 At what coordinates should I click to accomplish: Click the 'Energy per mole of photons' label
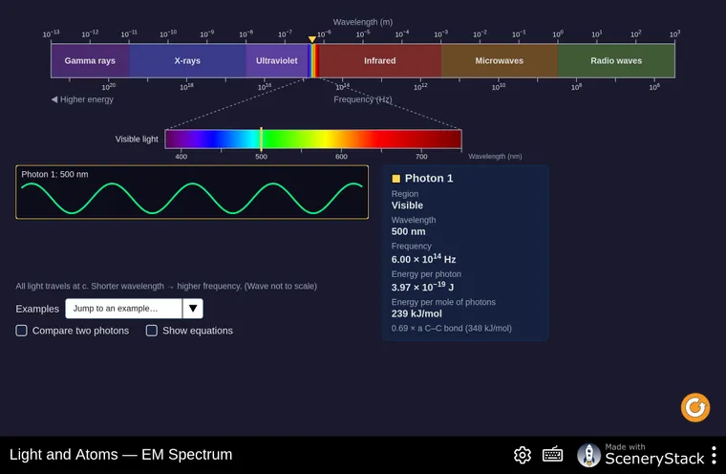tap(443, 302)
